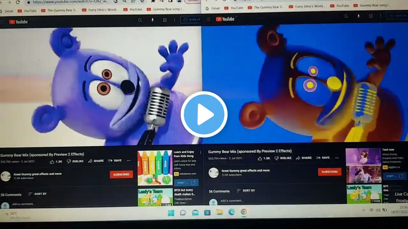Open YouTube search in the right window
This screenshot has height=229, width=408.
tap(346, 16)
